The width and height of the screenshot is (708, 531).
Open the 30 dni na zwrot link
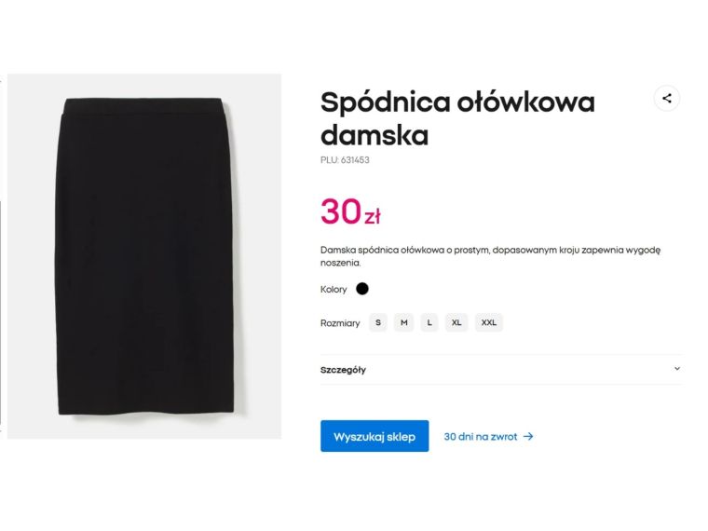coord(480,436)
